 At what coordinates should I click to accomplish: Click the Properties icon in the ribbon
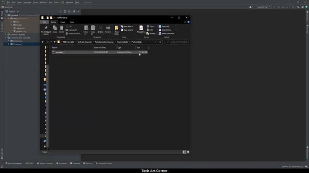click(141, 30)
